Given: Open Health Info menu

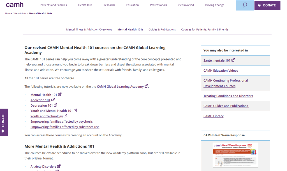Looking at the screenshot, I should 85,5.
